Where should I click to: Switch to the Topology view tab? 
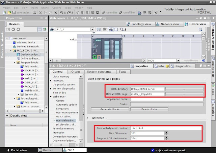[140, 24]
